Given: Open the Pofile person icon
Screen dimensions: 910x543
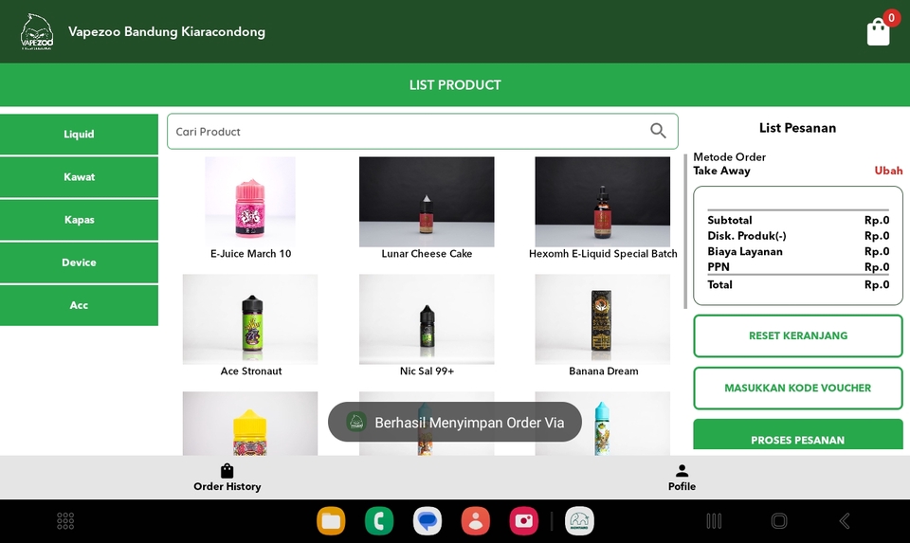Looking at the screenshot, I should pyautogui.click(x=682, y=470).
